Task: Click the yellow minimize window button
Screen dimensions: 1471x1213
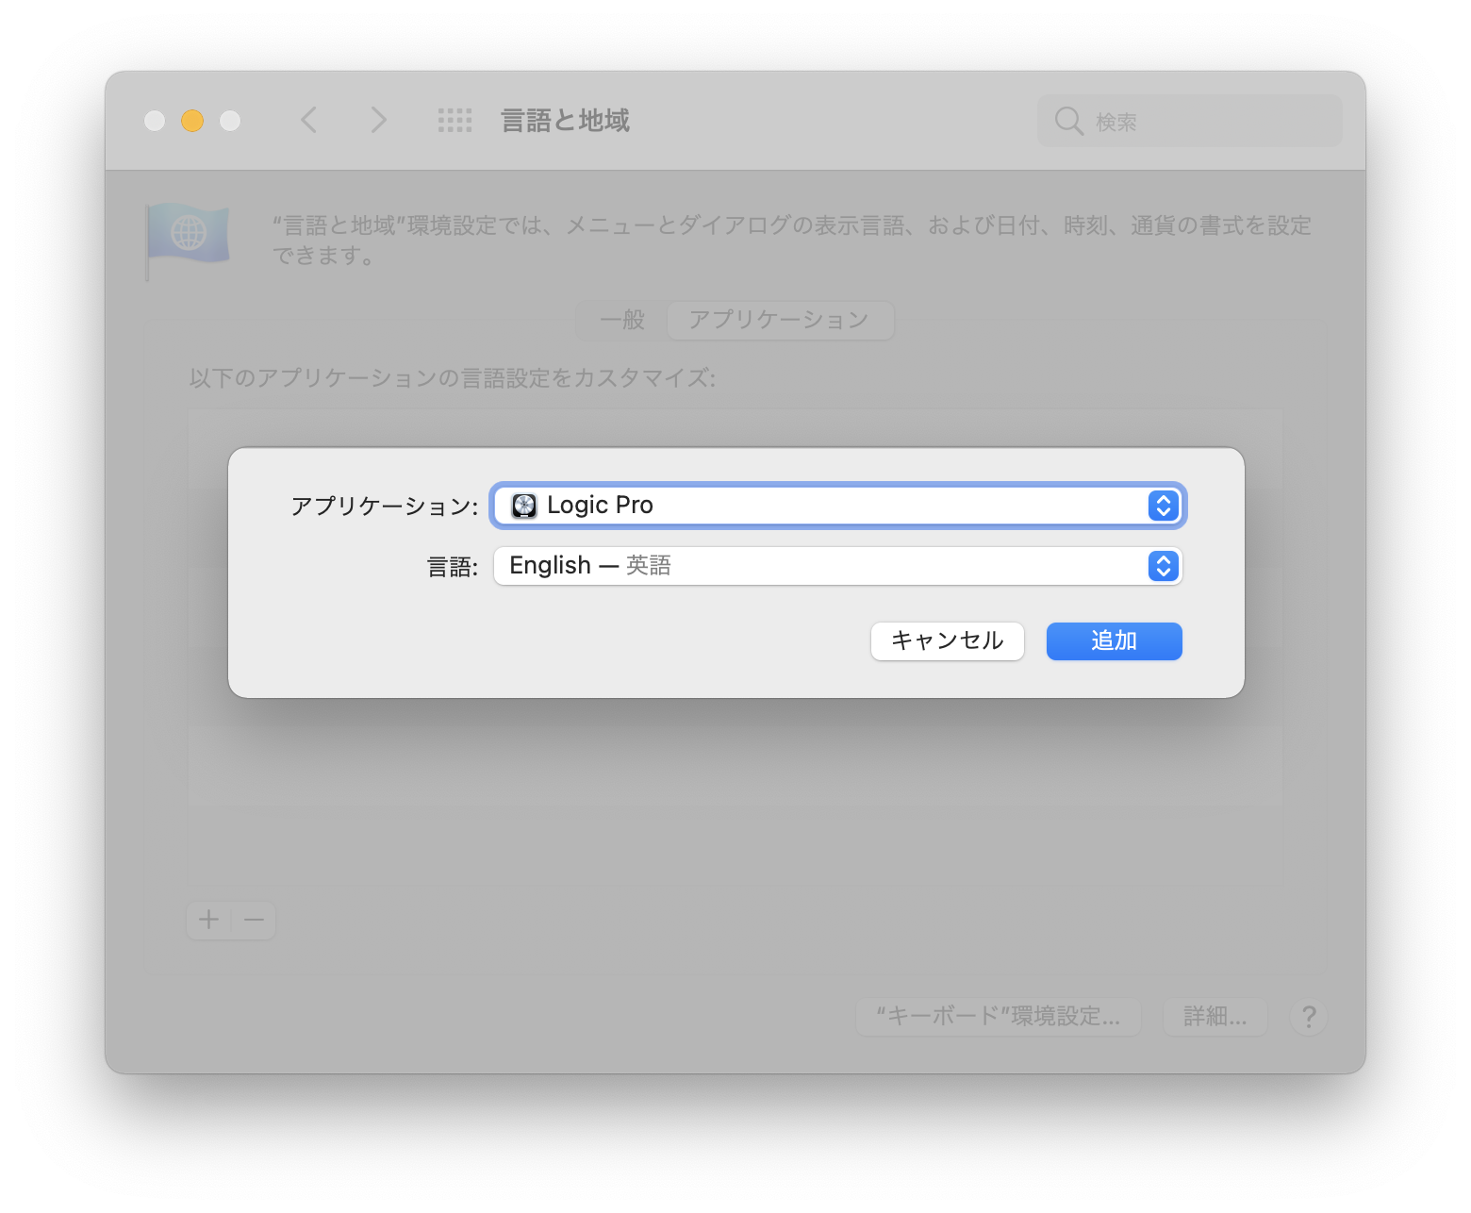Action: (192, 121)
